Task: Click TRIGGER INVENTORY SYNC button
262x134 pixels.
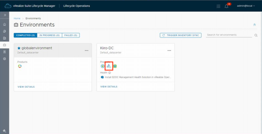Action: pyautogui.click(x=180, y=35)
